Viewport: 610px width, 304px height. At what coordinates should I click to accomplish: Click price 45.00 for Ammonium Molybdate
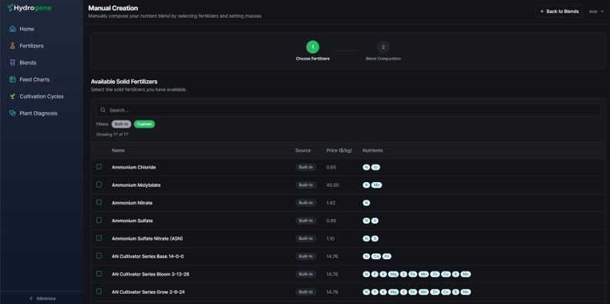point(332,185)
